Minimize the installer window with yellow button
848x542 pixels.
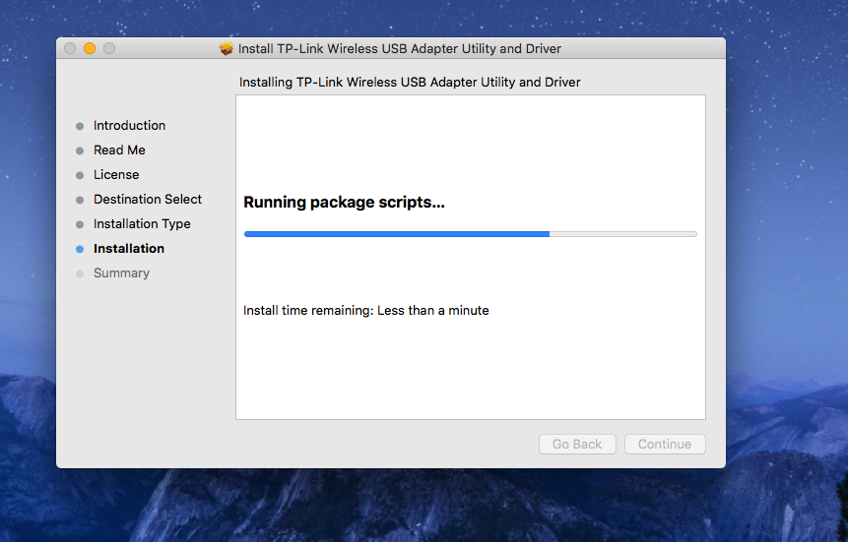[90, 48]
